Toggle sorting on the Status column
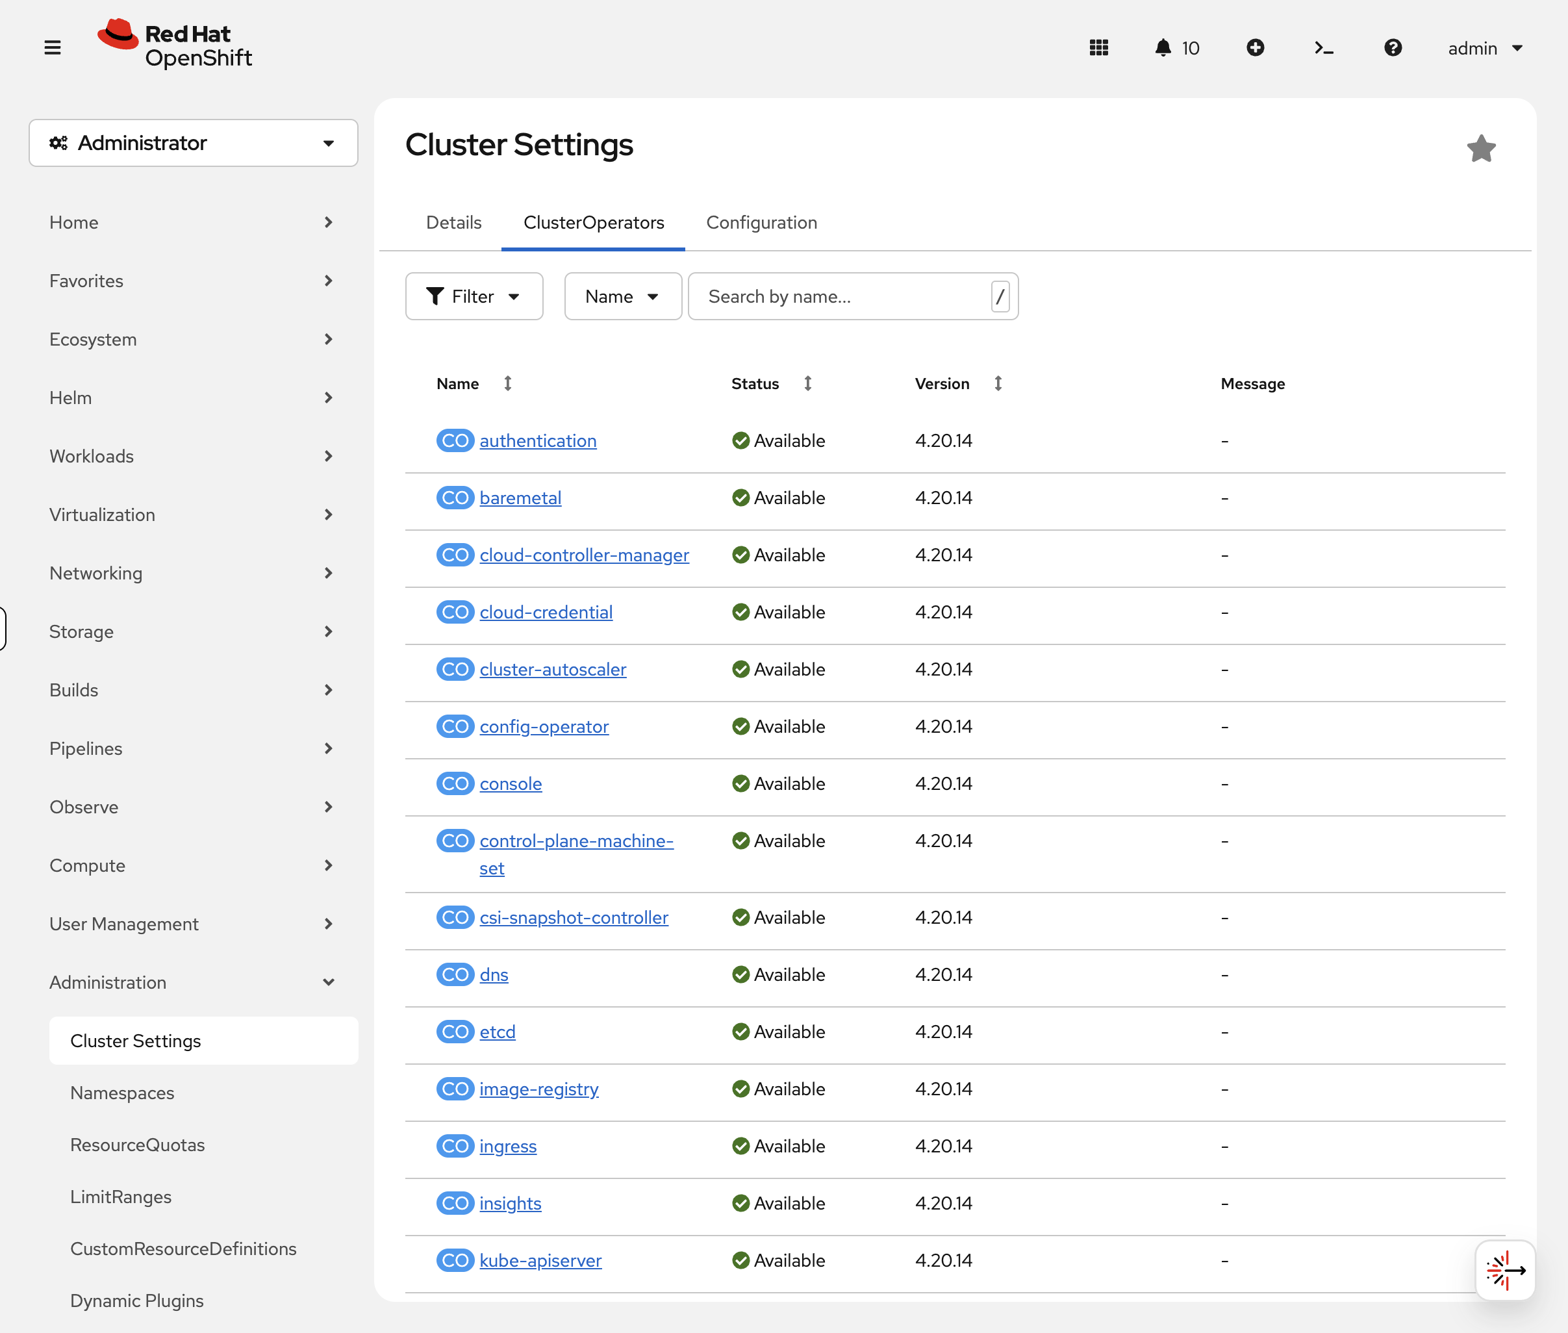This screenshot has width=1568, height=1333. click(807, 383)
